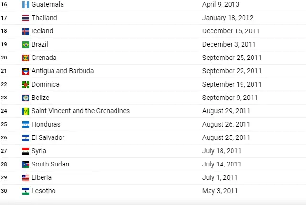
Task: Select the date April 9, 2013
Action: (221, 4)
